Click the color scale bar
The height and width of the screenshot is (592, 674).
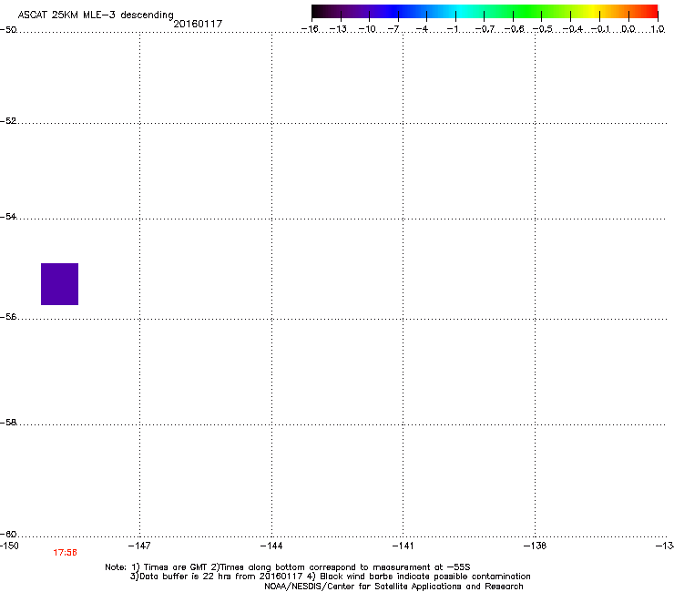coord(485,12)
